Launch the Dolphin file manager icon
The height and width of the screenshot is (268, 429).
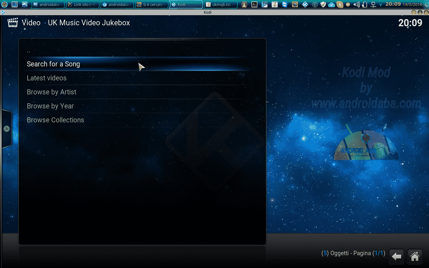pos(25,4)
